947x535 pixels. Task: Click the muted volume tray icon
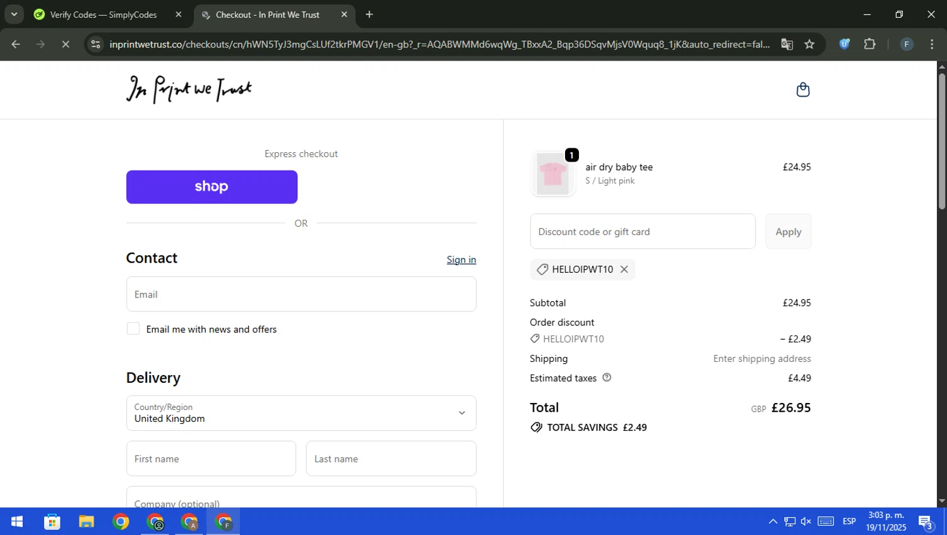[x=806, y=522]
